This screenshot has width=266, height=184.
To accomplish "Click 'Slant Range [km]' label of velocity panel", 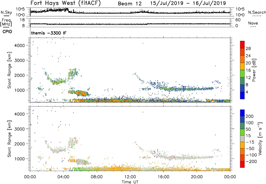I will click(9, 138).
